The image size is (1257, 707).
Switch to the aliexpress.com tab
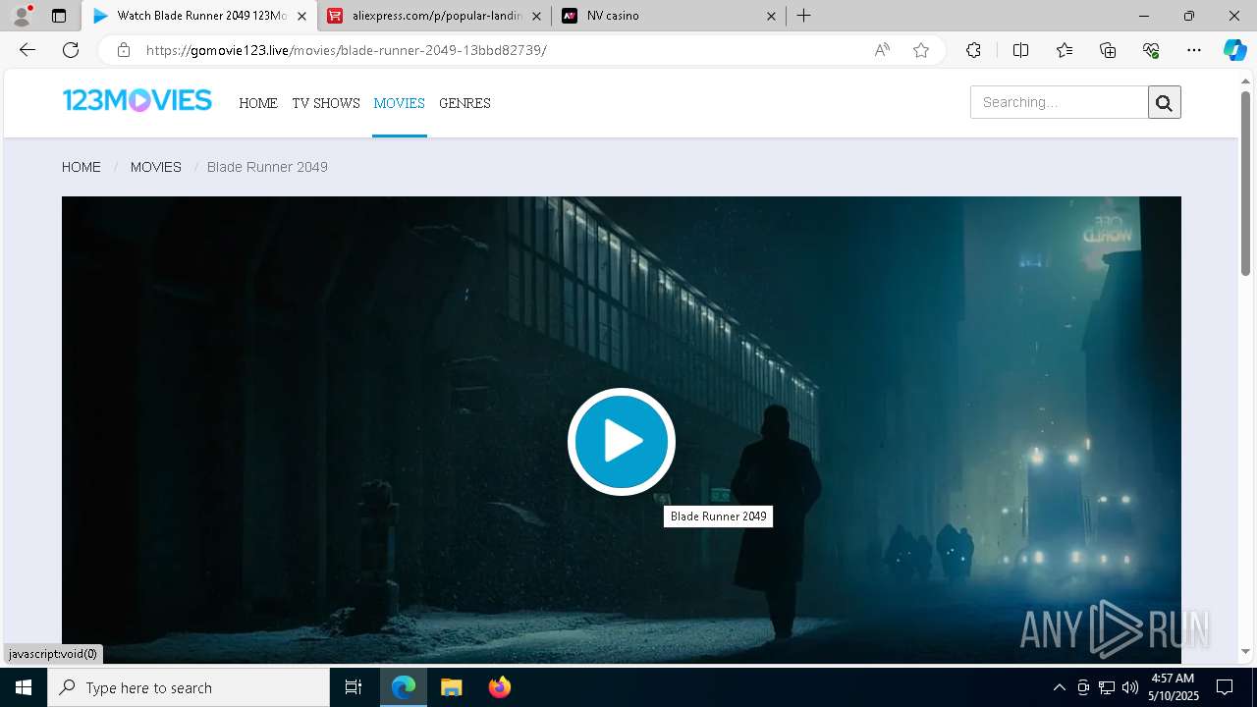(x=435, y=16)
